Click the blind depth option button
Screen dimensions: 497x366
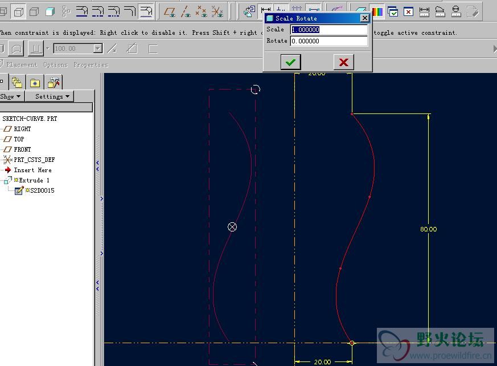(x=36, y=49)
